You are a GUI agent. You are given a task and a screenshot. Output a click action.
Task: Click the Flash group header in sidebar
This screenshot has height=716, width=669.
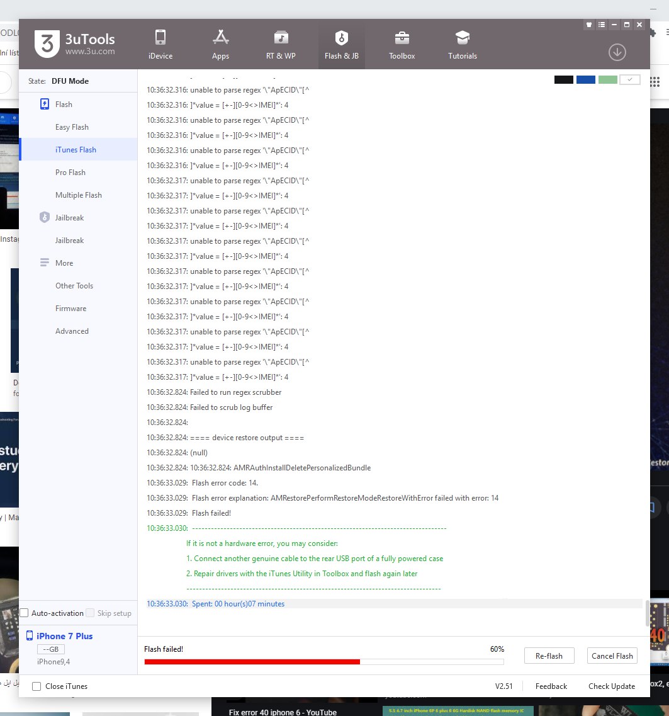[64, 104]
